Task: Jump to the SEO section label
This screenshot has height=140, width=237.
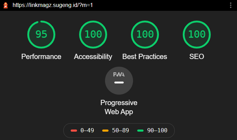Action: click(x=197, y=57)
